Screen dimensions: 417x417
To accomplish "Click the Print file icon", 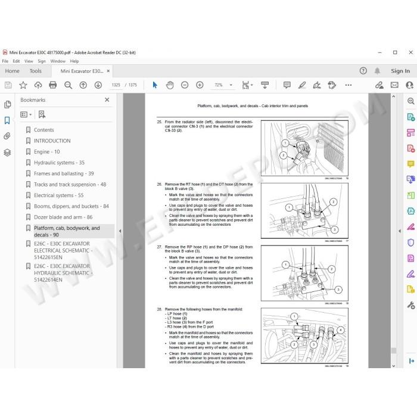I will point(53,85).
